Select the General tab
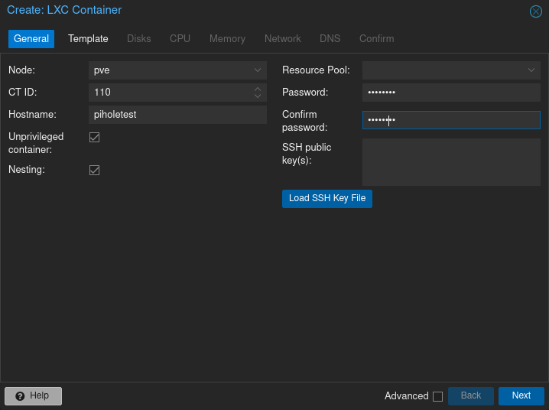Viewport: 549px width, 410px height. [x=31, y=38]
